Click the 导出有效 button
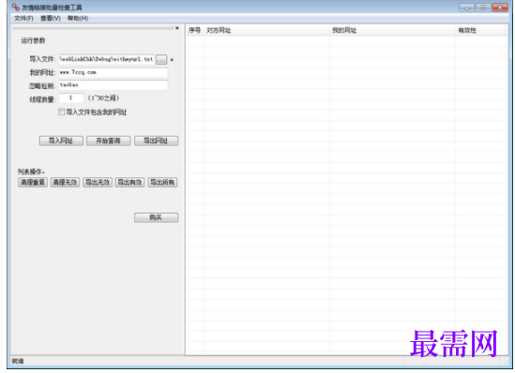Viewport: 515px width, 373px height. (130, 183)
